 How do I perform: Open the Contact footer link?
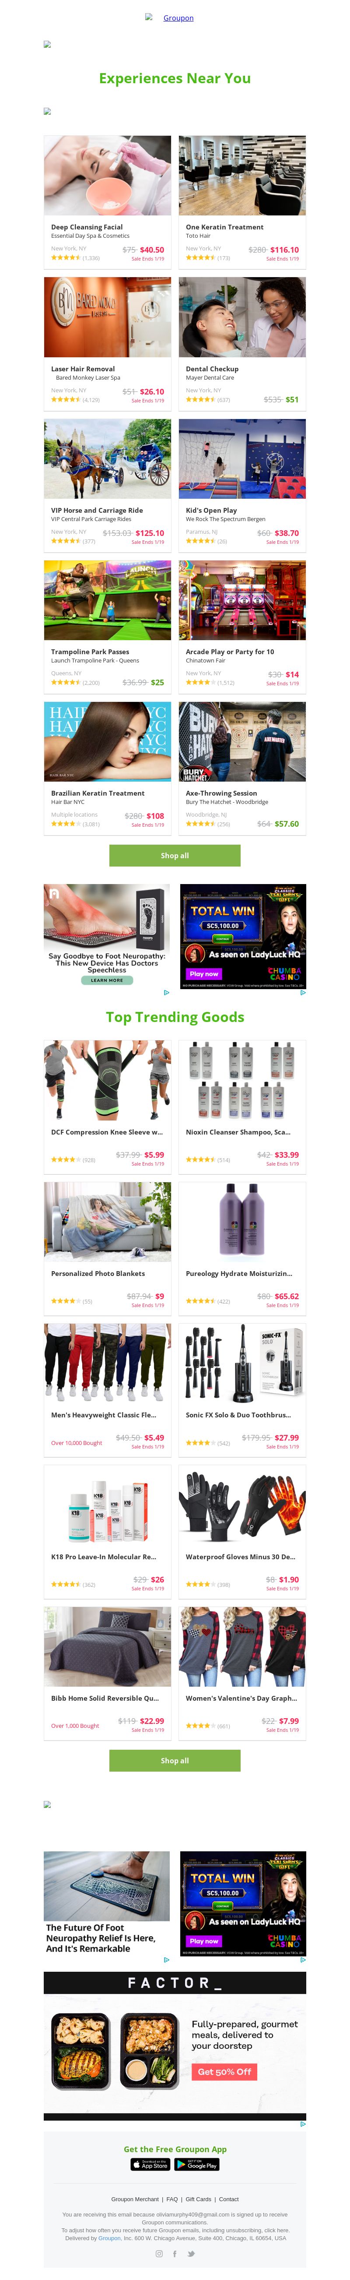229,2199
